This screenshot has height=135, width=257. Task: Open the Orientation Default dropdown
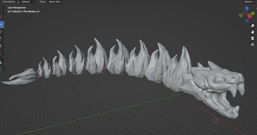pos(27,2)
